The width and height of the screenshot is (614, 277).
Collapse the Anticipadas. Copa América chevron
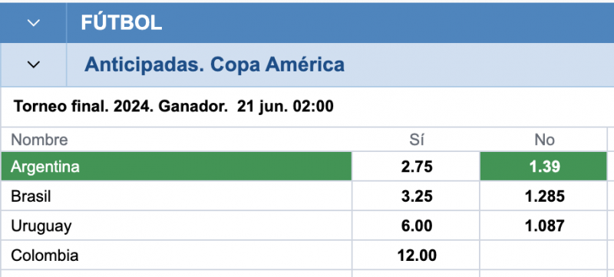(33, 64)
